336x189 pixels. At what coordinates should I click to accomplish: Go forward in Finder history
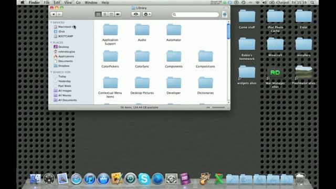click(59, 14)
